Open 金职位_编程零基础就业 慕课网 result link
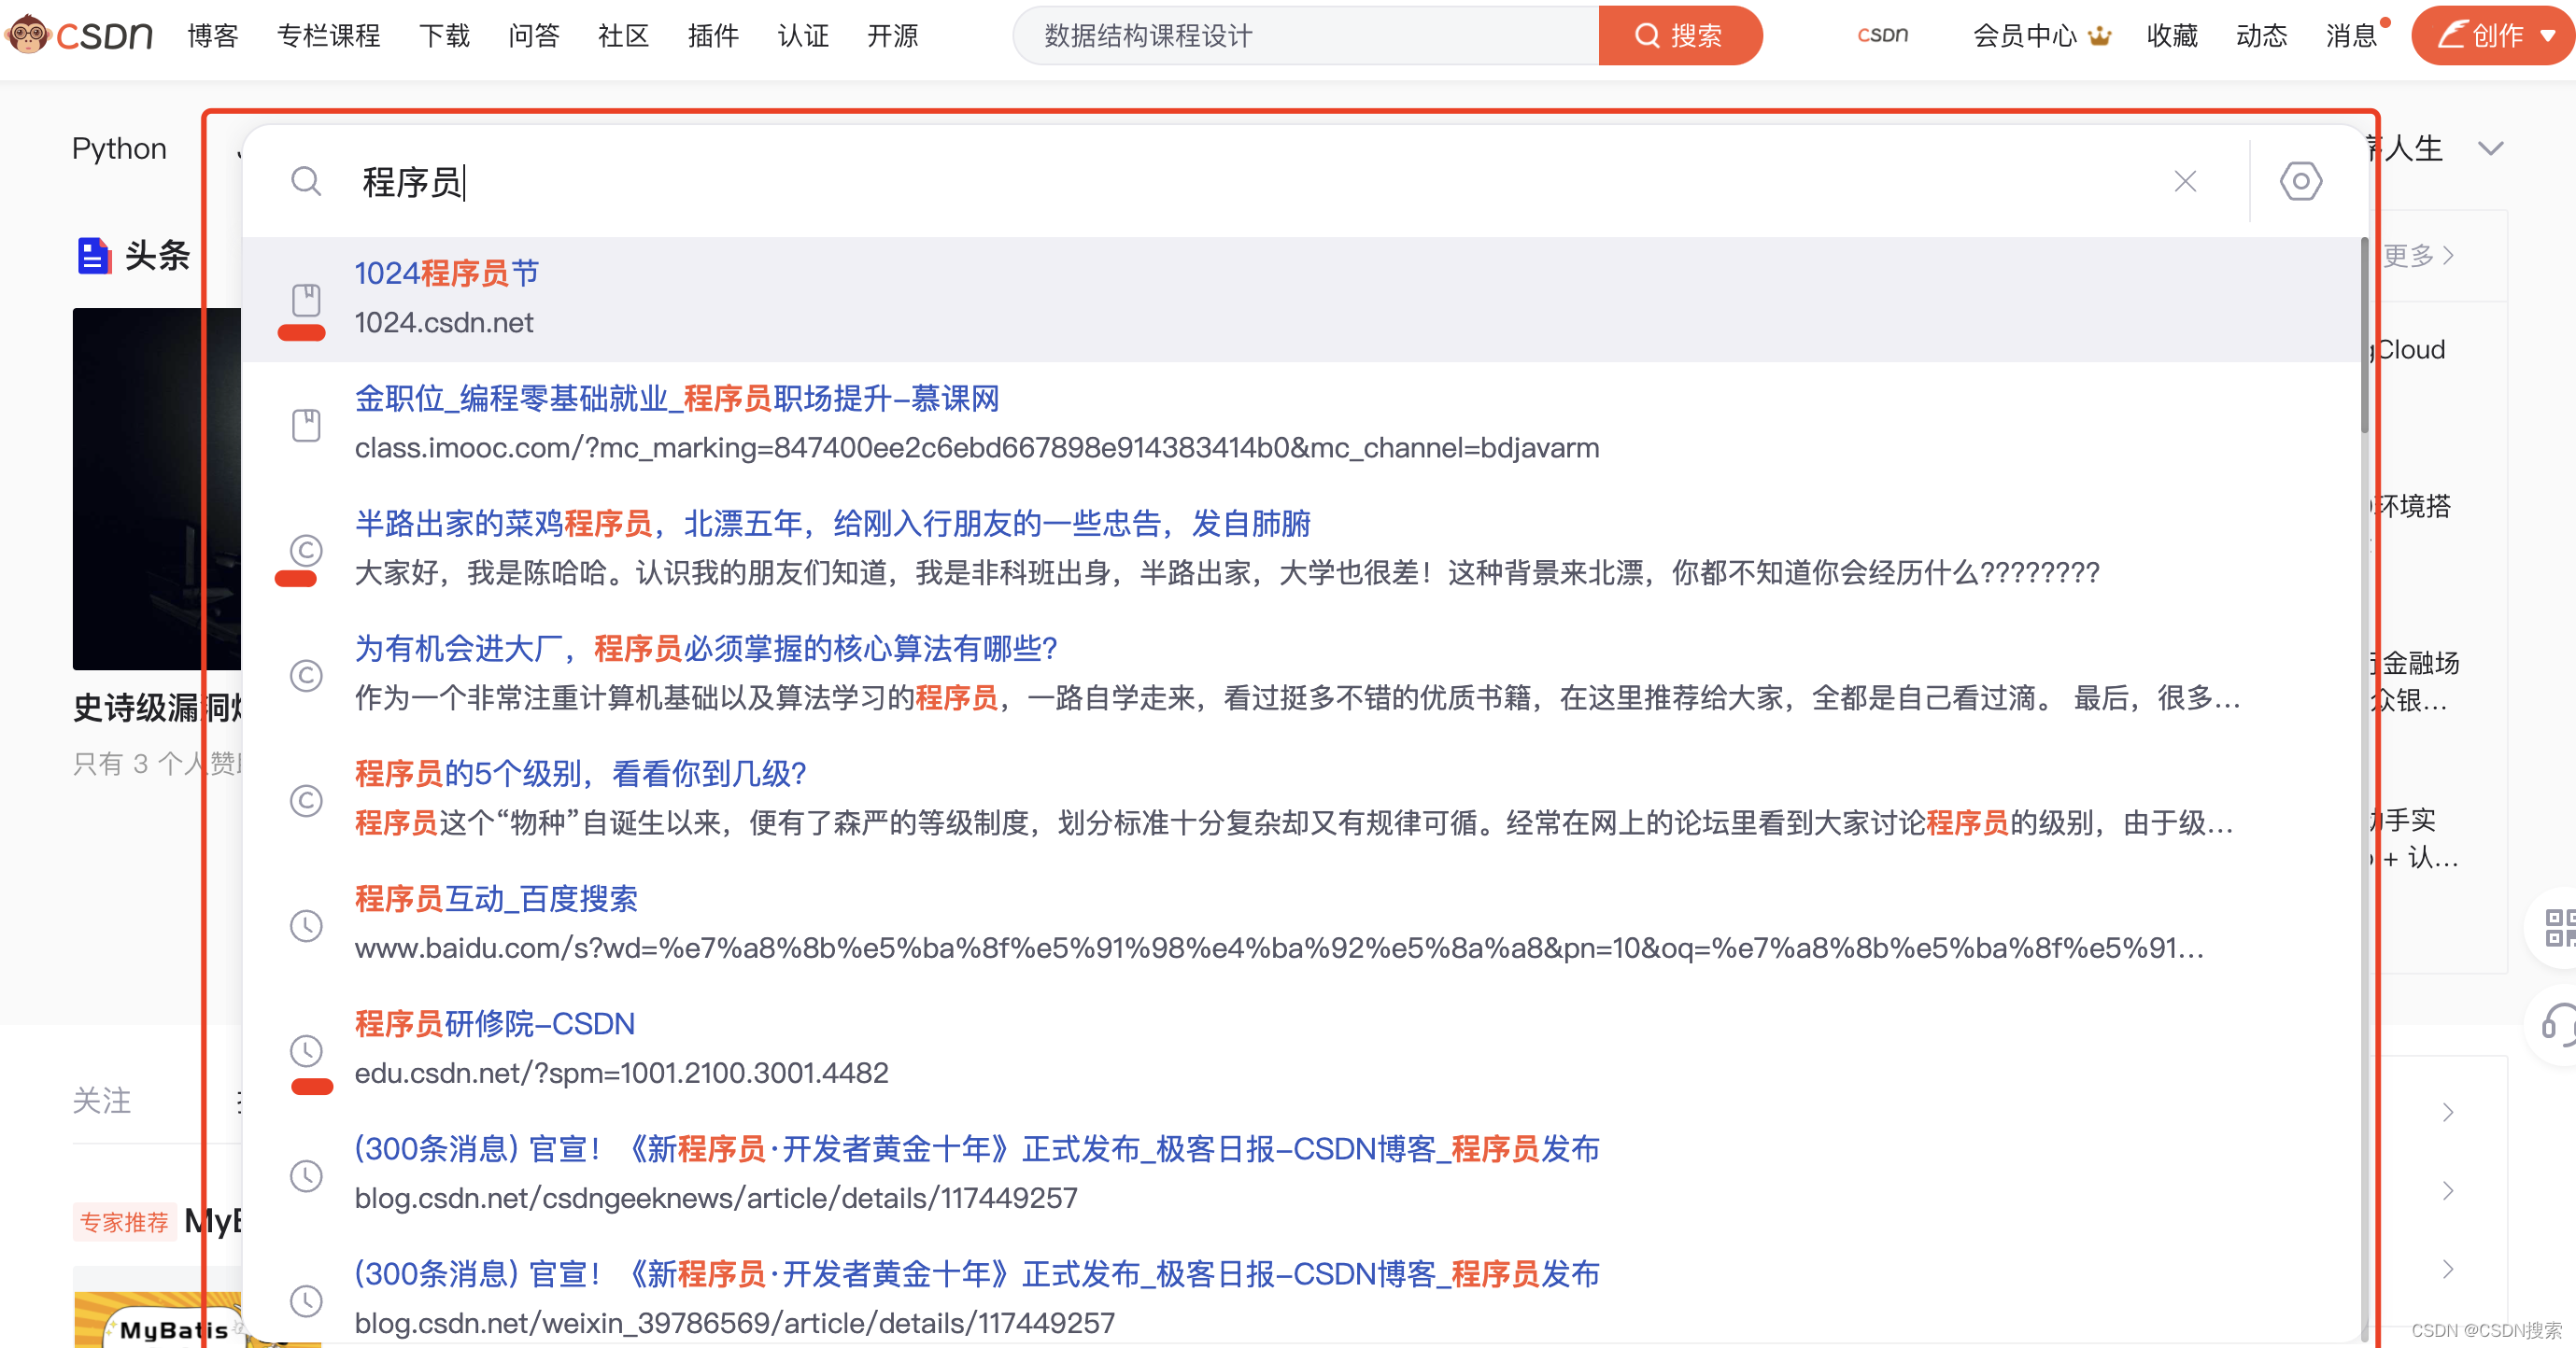The image size is (2576, 1348). coord(677,398)
